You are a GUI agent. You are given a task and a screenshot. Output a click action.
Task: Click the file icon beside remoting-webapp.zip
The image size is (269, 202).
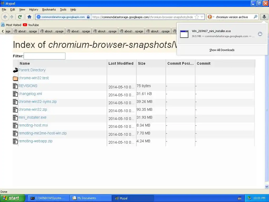(15, 141)
